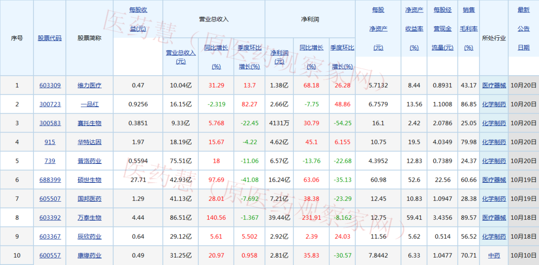Open 万泰生物 stock name link
The image size is (539, 265).
(x=89, y=217)
